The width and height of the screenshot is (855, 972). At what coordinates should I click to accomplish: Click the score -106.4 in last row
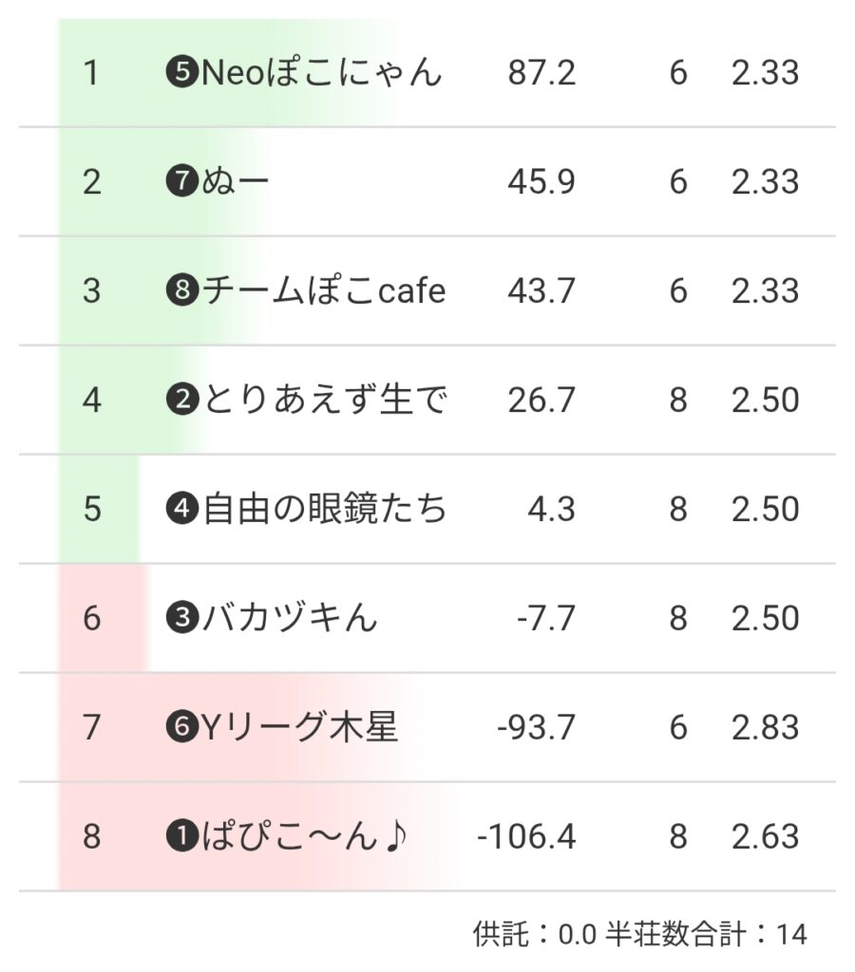pyautogui.click(x=527, y=837)
